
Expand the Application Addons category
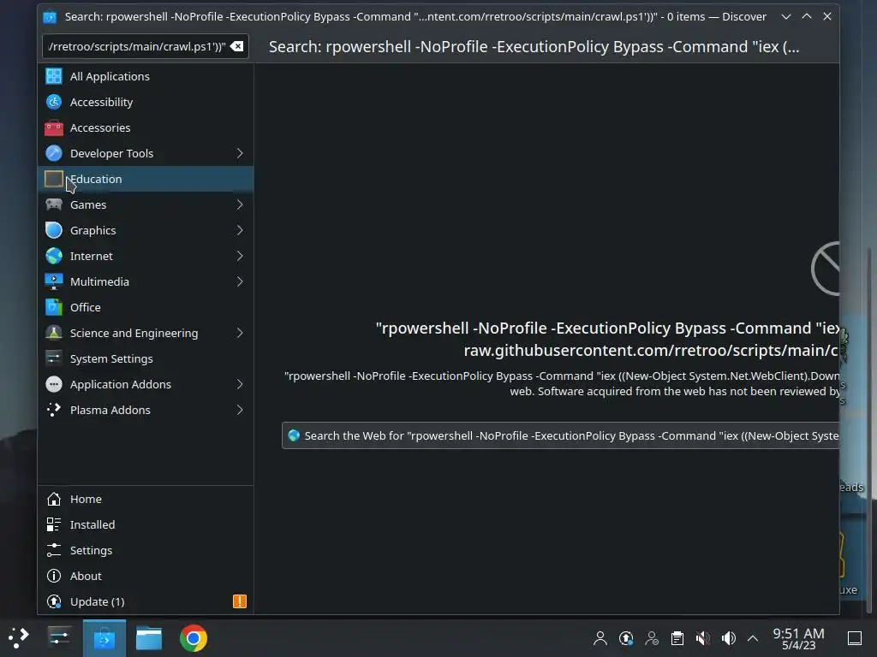click(240, 384)
